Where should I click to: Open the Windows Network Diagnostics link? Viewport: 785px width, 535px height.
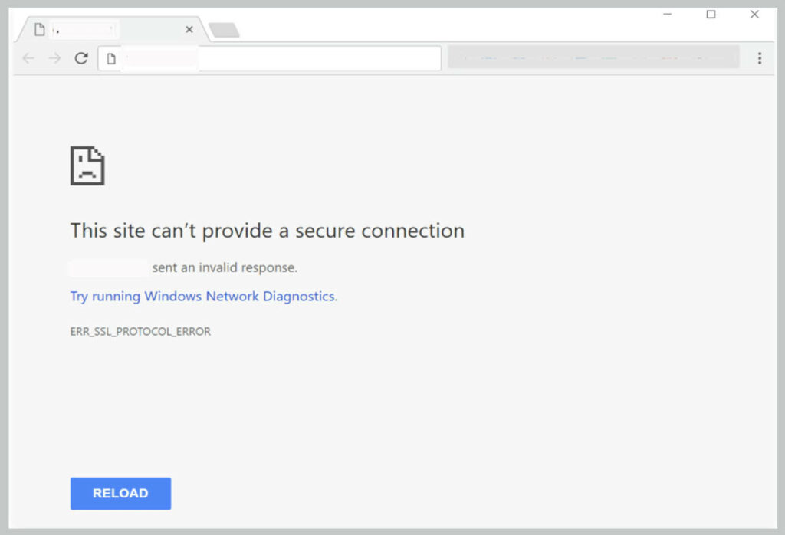click(203, 296)
